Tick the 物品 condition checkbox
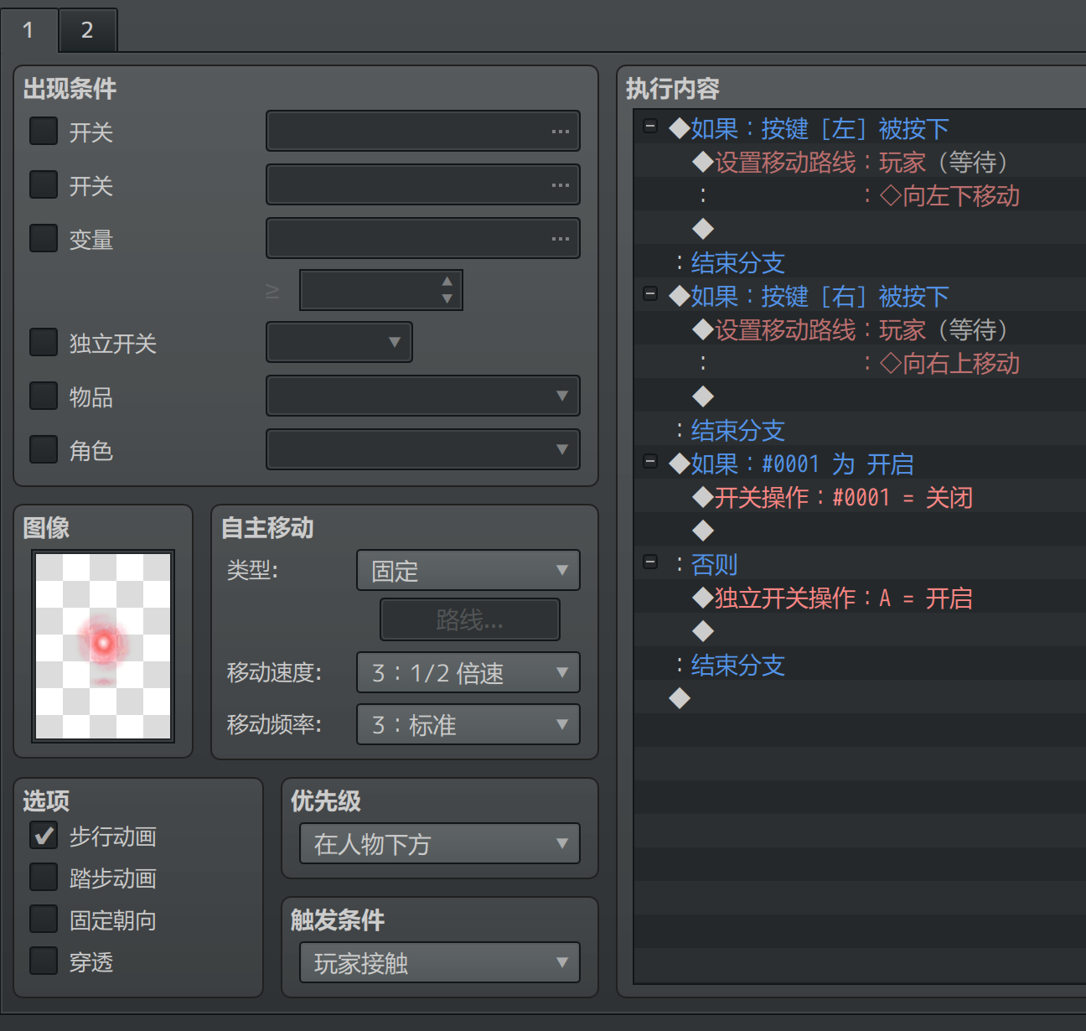 pos(44,396)
